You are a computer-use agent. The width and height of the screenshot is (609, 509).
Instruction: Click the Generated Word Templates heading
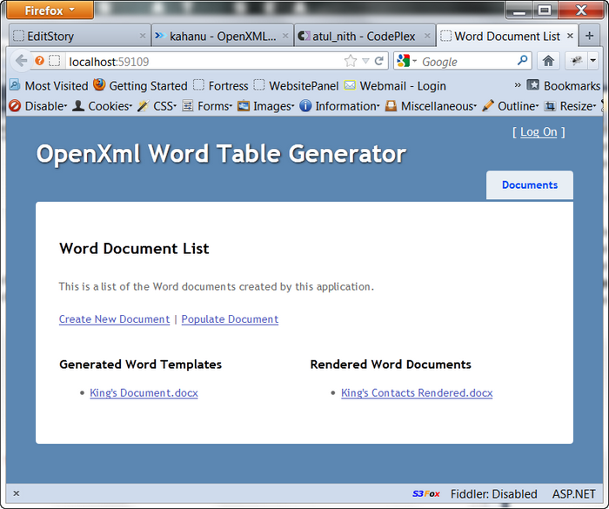coord(140,365)
